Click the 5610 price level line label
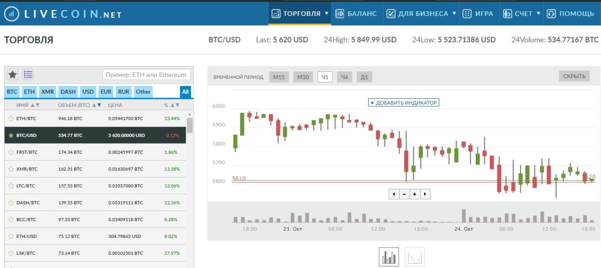601x268 pixels. pyautogui.click(x=239, y=178)
